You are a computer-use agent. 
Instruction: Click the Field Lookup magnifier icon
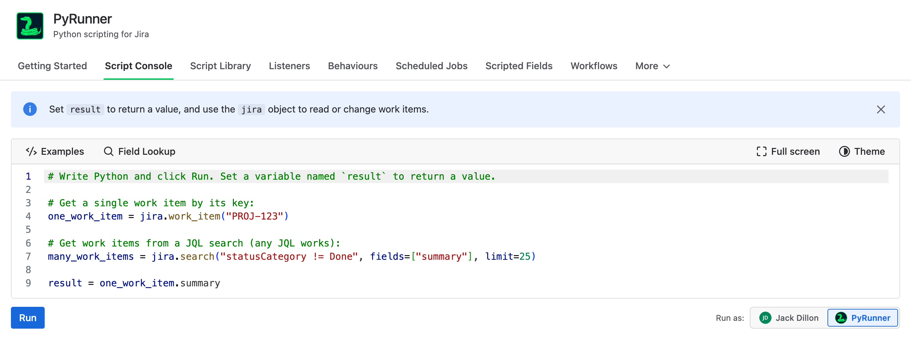click(108, 151)
